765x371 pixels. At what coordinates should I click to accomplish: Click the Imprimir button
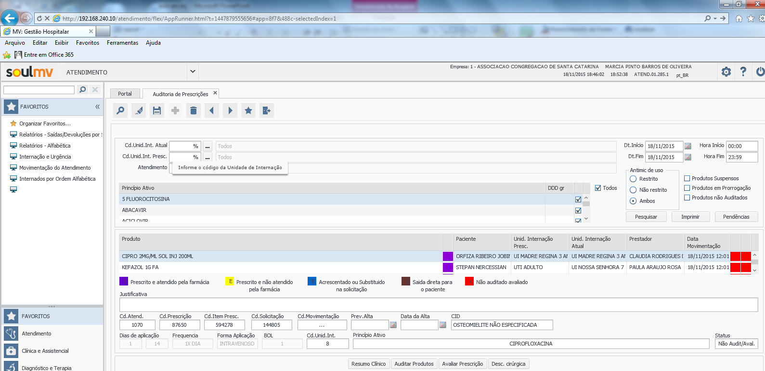[x=690, y=217]
